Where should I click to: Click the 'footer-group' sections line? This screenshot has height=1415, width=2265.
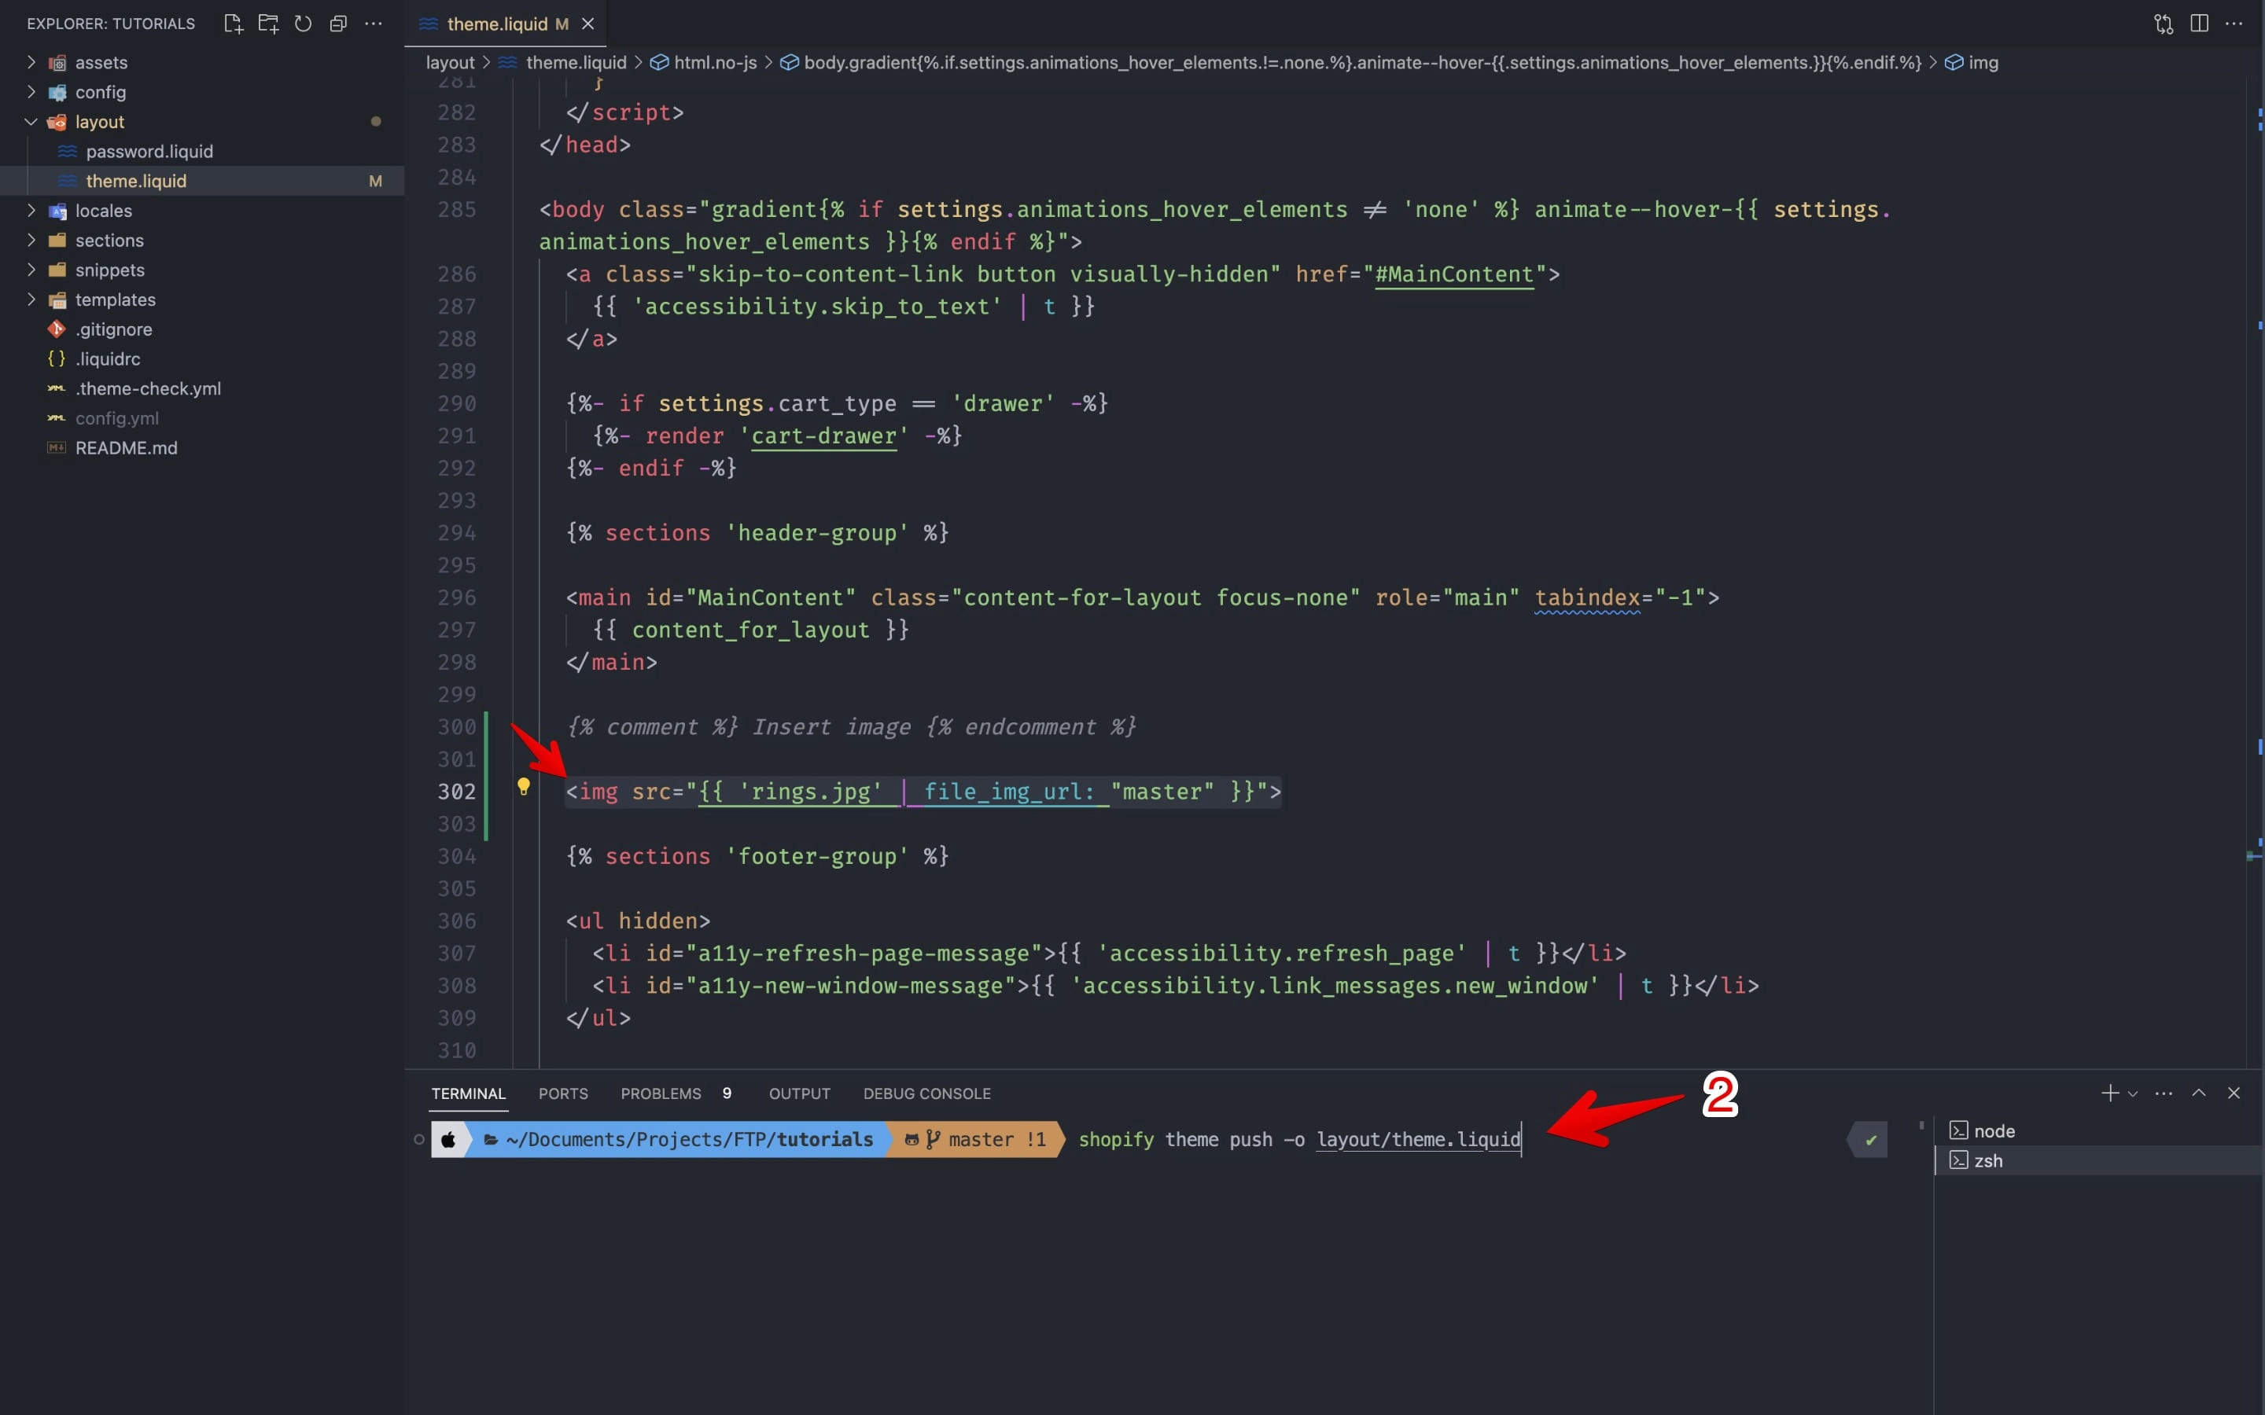pos(757,856)
